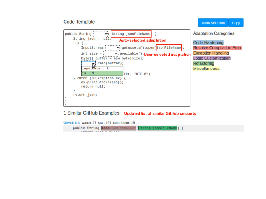Click the 'String json = null;' line
Screen dimensions: 266x199
coord(92,39)
